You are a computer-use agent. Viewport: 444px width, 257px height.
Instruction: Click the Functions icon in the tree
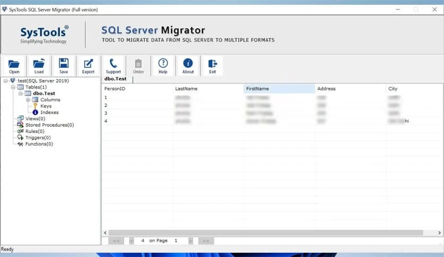[x=20, y=144]
